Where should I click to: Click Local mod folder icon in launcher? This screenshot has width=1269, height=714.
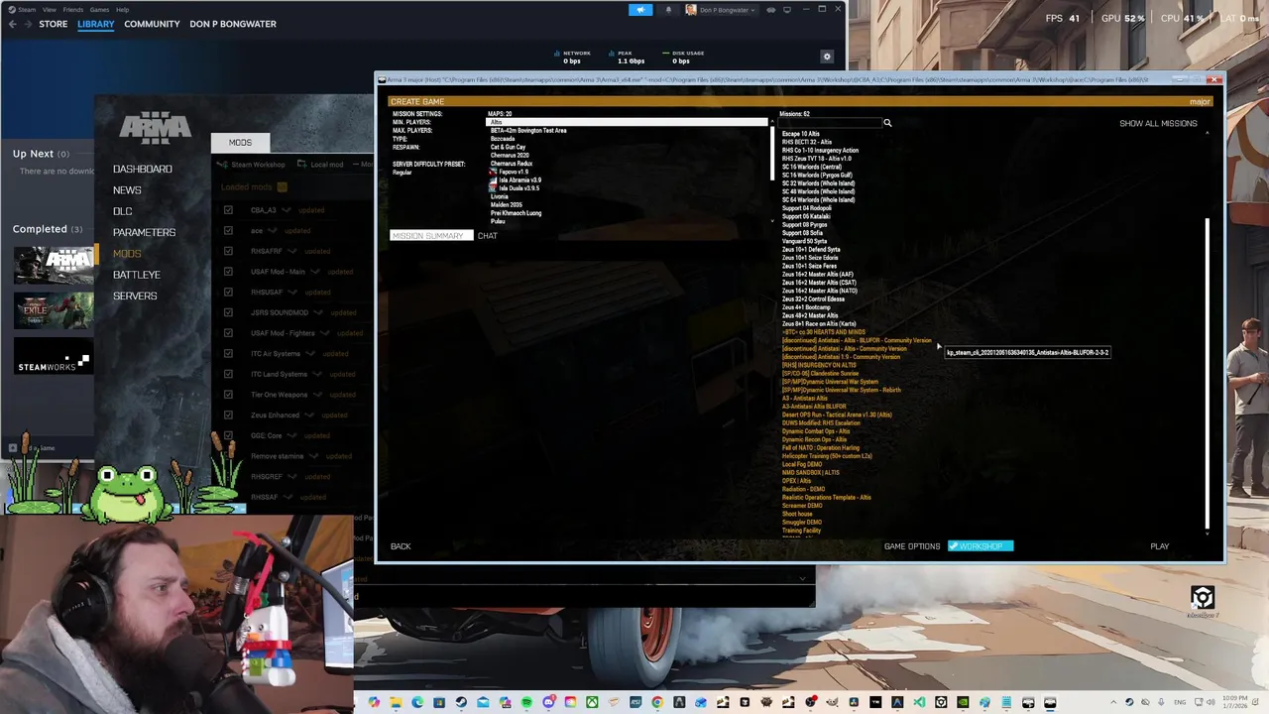(302, 165)
